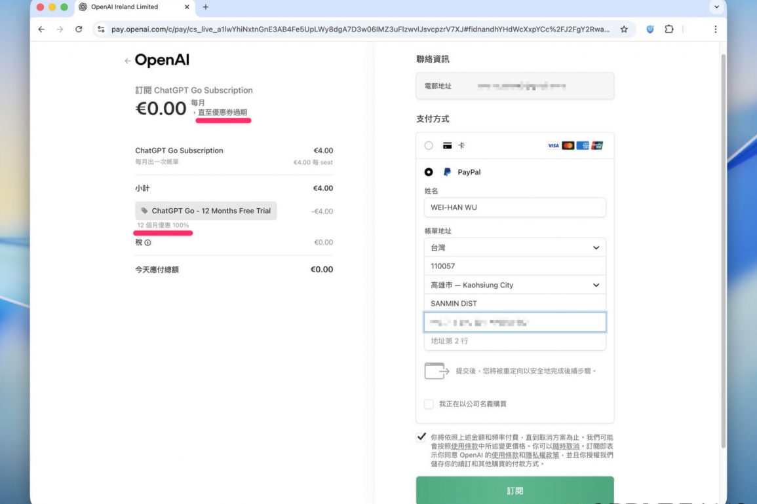Click the ChatGPT Go 12 Months Free Trial coupon tag
The image size is (757, 504).
pyautogui.click(x=206, y=211)
